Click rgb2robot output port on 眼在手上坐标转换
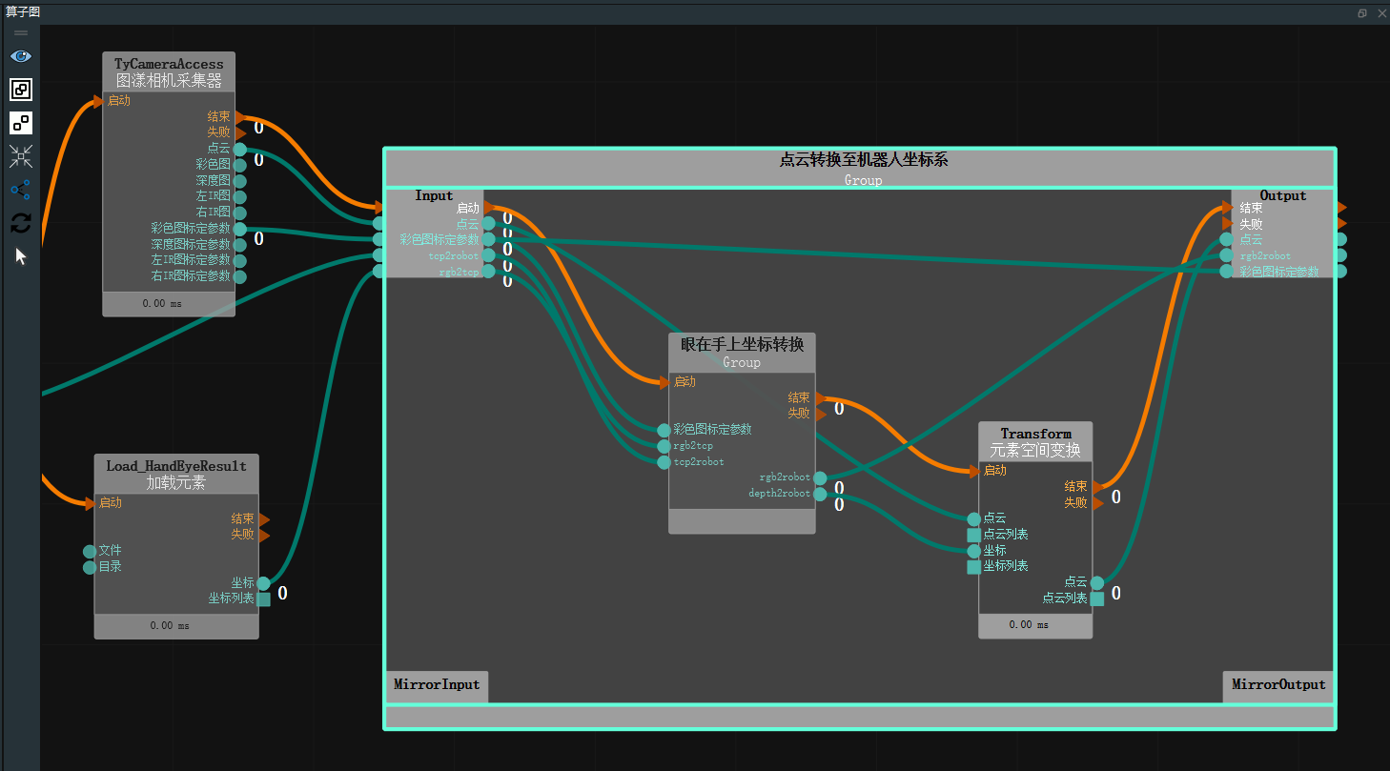1390x771 pixels. [820, 478]
